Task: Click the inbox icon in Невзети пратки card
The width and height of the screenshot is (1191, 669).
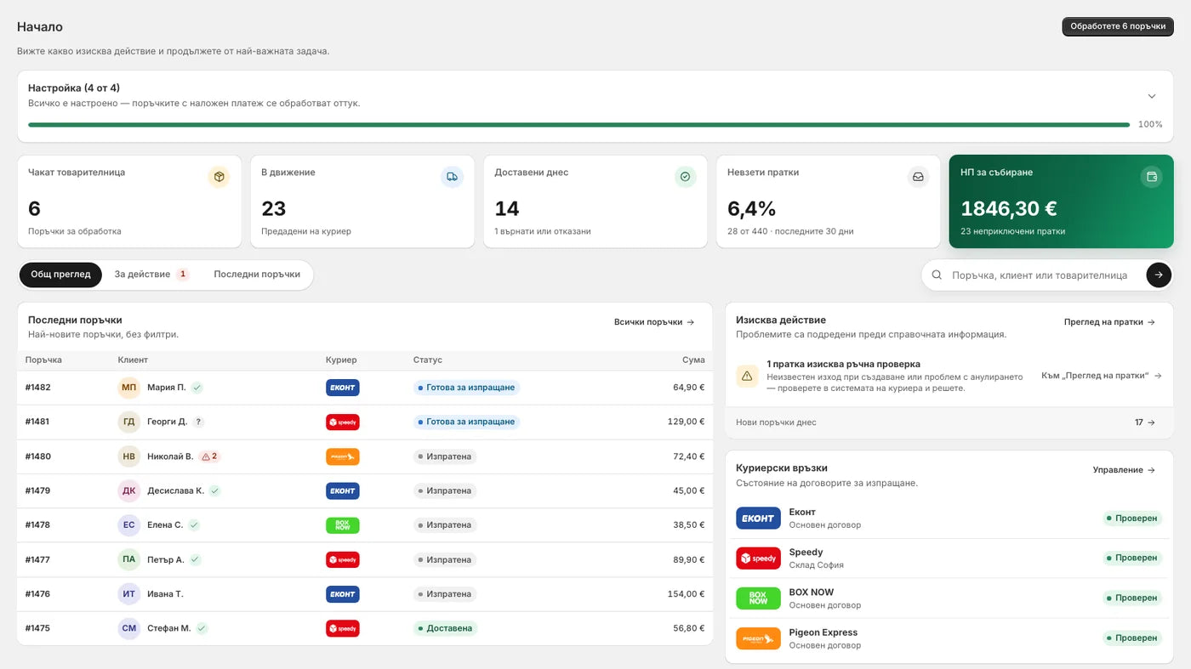Action: [x=918, y=177]
